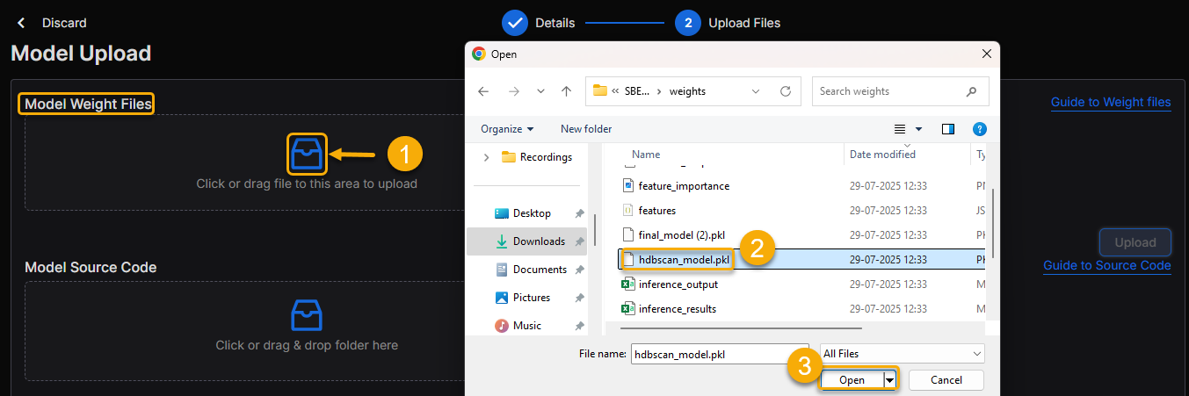Open the All Files type dropdown
Image resolution: width=1189 pixels, height=396 pixels.
pos(902,354)
